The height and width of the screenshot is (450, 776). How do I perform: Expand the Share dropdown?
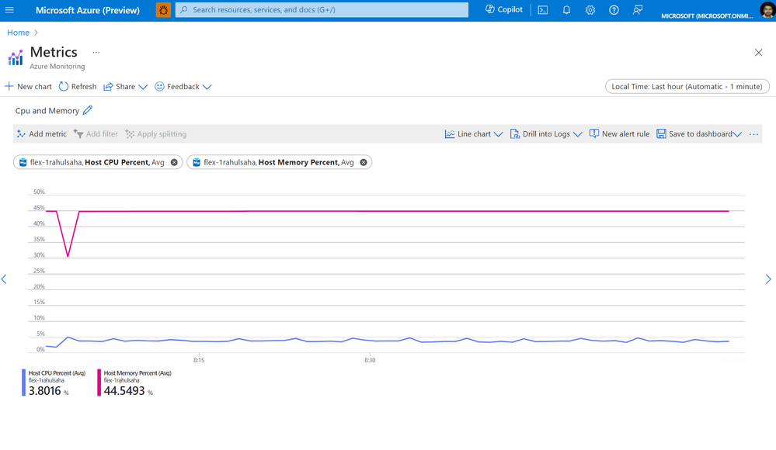point(125,87)
